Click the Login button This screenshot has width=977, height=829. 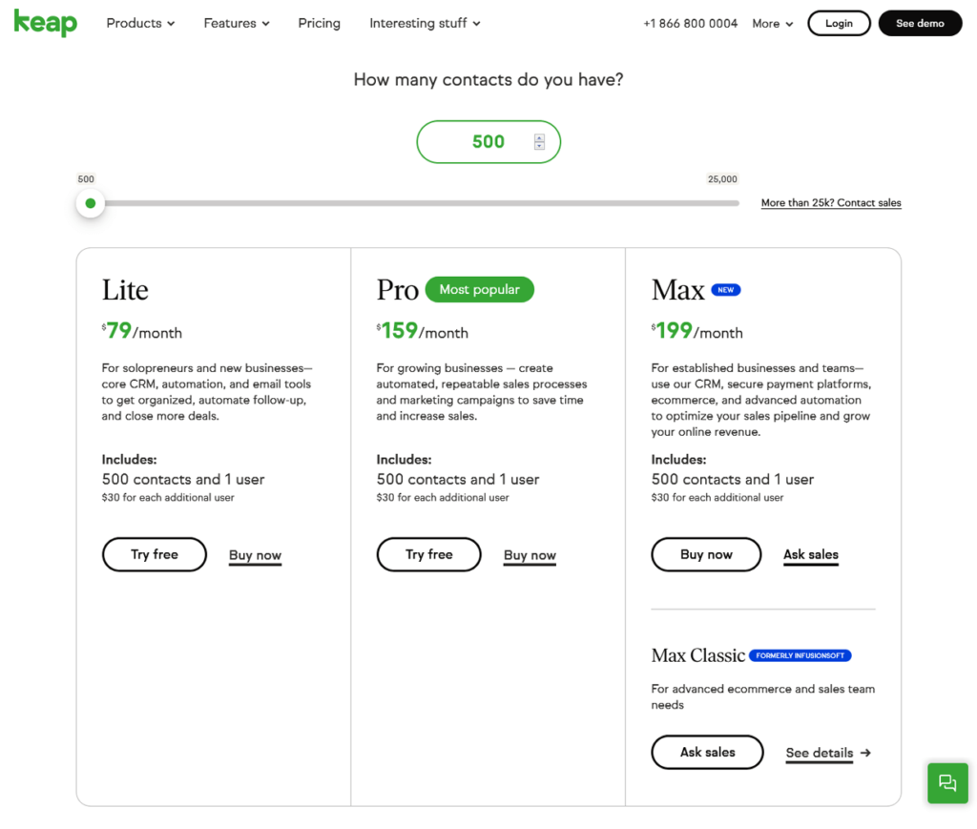839,23
